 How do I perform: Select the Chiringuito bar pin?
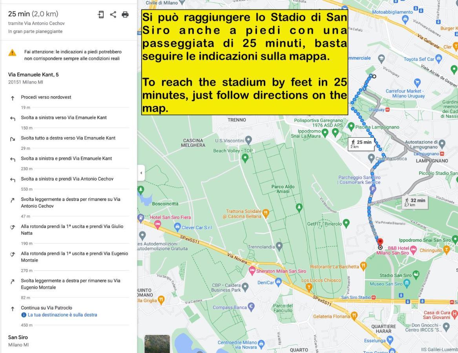446,249
